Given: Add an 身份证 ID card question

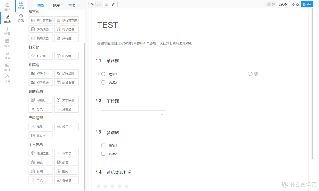Looking at the screenshot, I should pos(66,180).
